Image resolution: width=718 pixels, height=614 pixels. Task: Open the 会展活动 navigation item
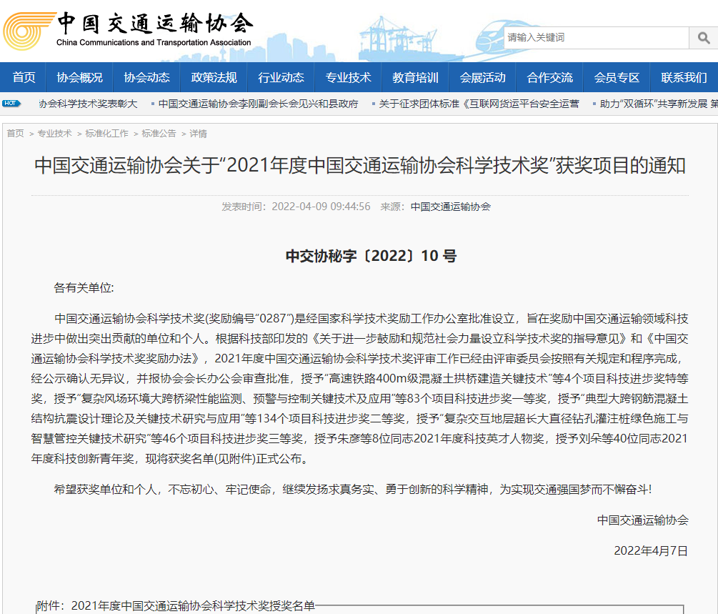[483, 77]
